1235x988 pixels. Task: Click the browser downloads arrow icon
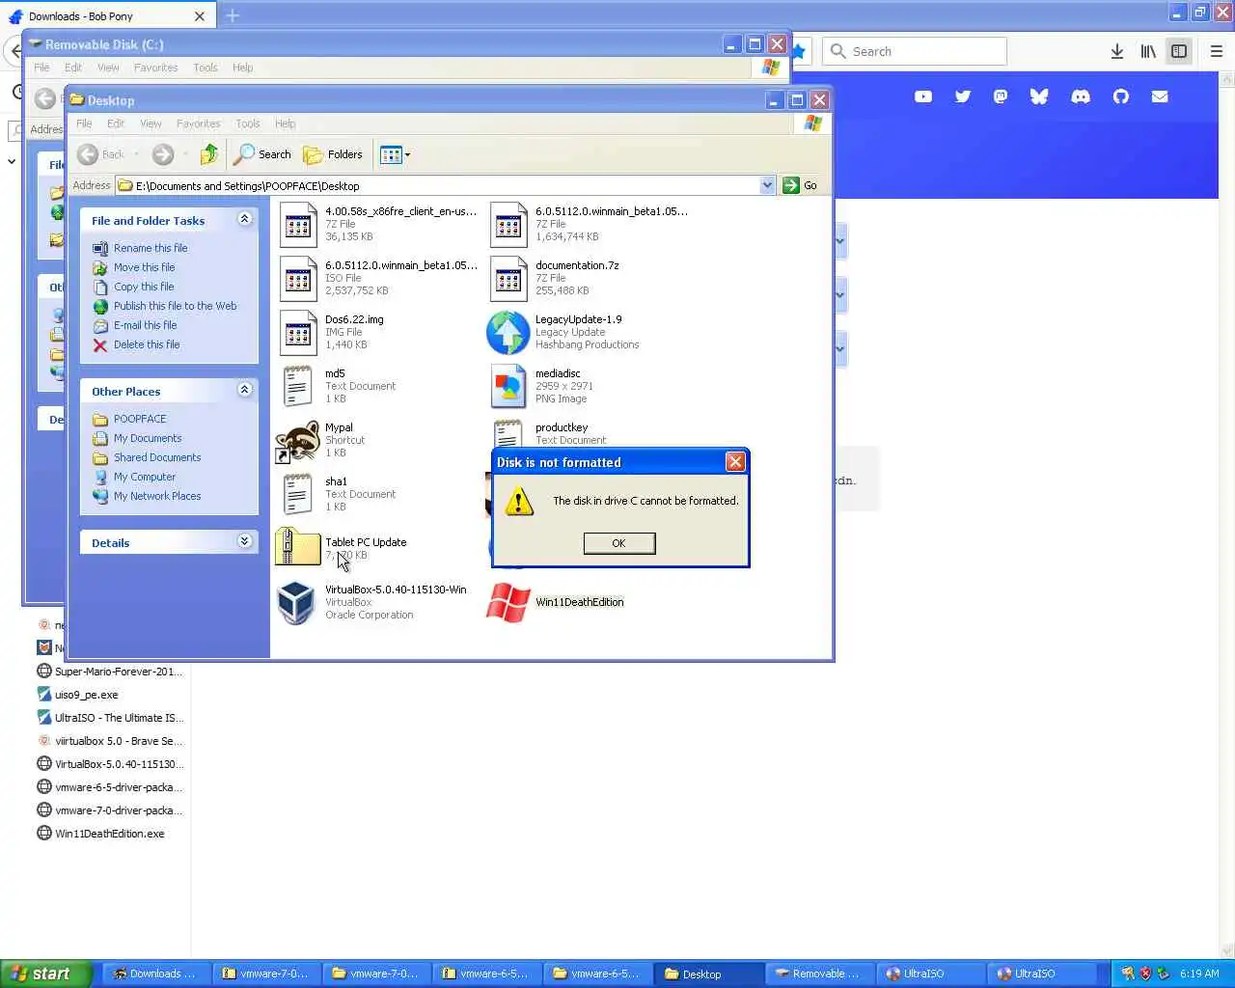pos(1116,51)
